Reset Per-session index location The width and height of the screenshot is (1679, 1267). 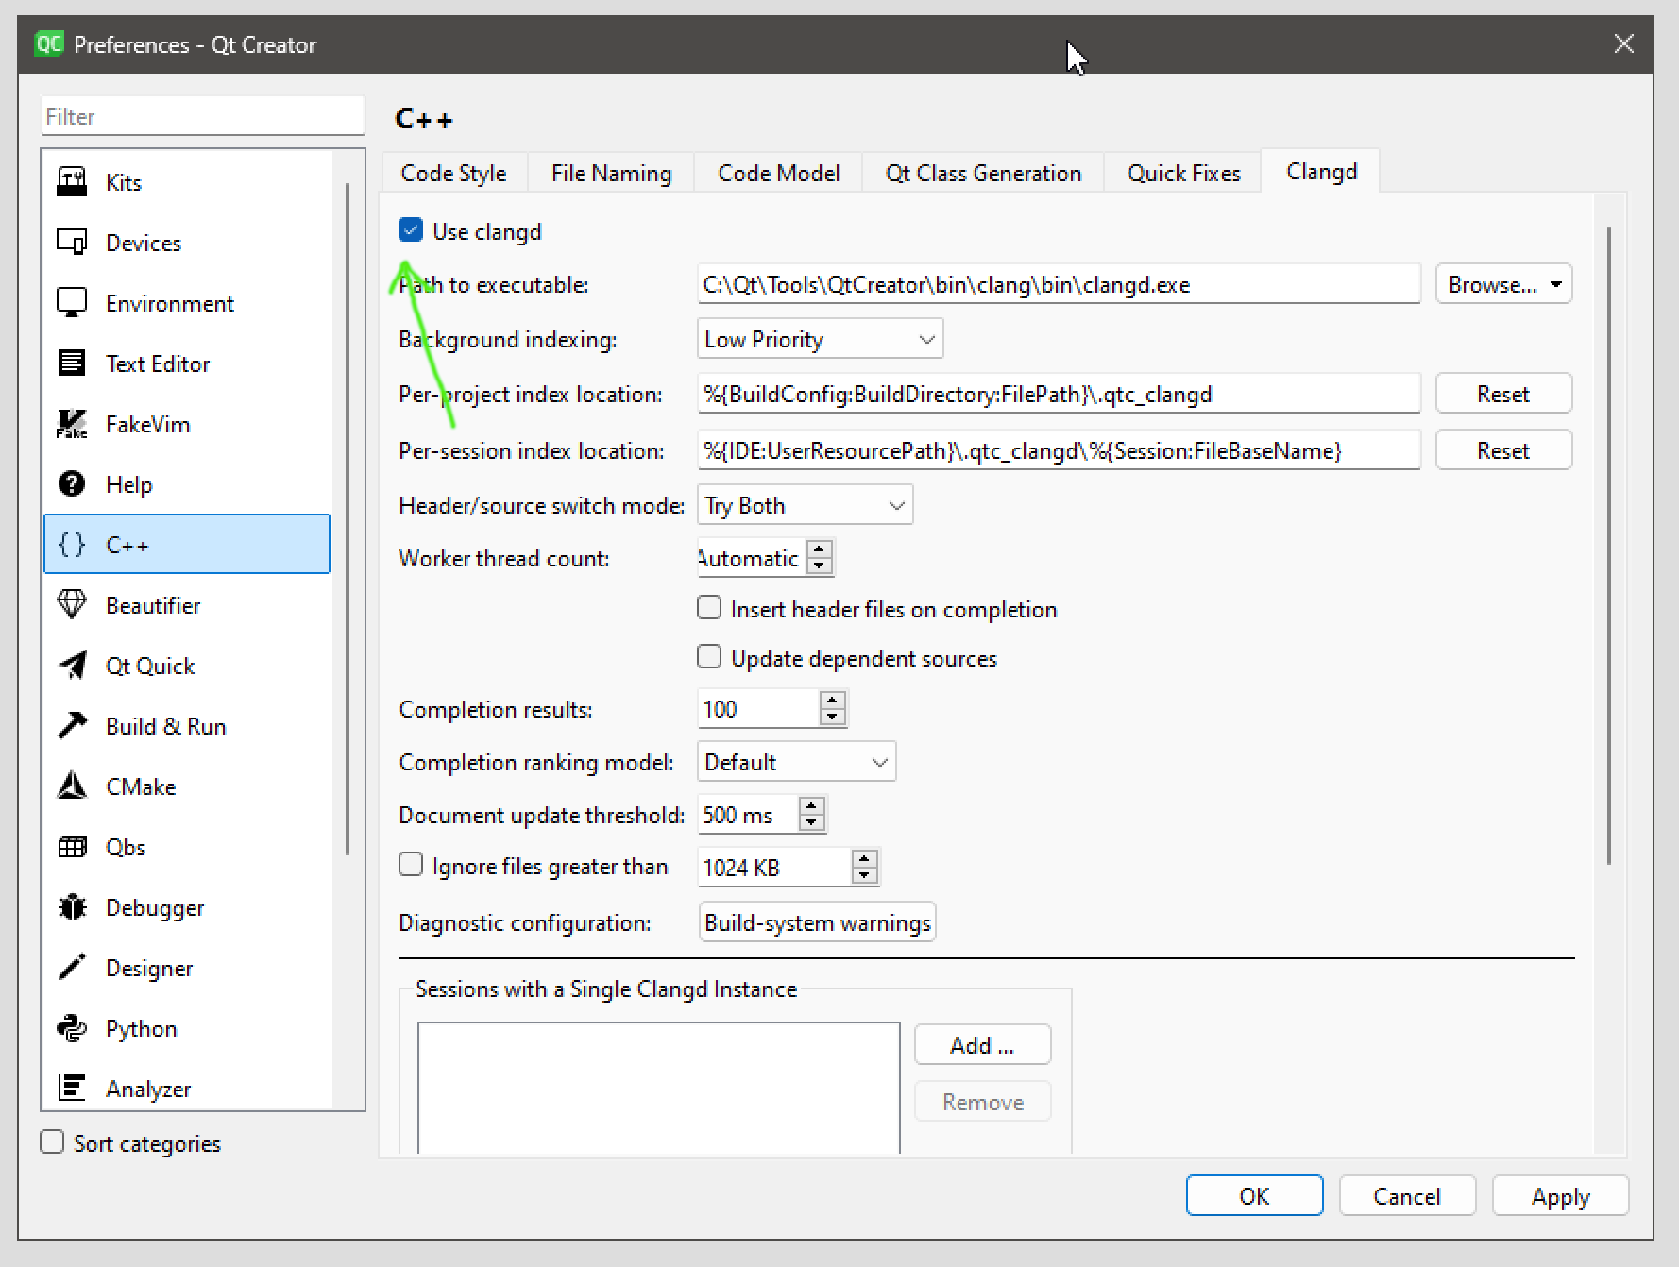pos(1503,450)
